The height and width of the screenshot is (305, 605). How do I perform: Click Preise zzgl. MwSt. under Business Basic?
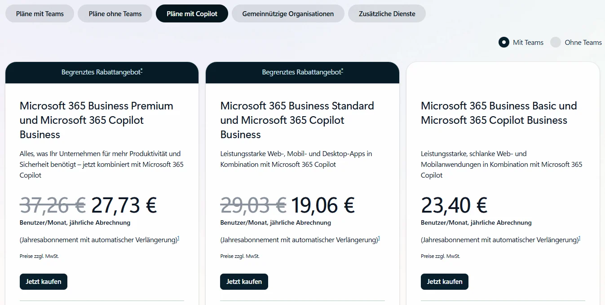coord(441,256)
